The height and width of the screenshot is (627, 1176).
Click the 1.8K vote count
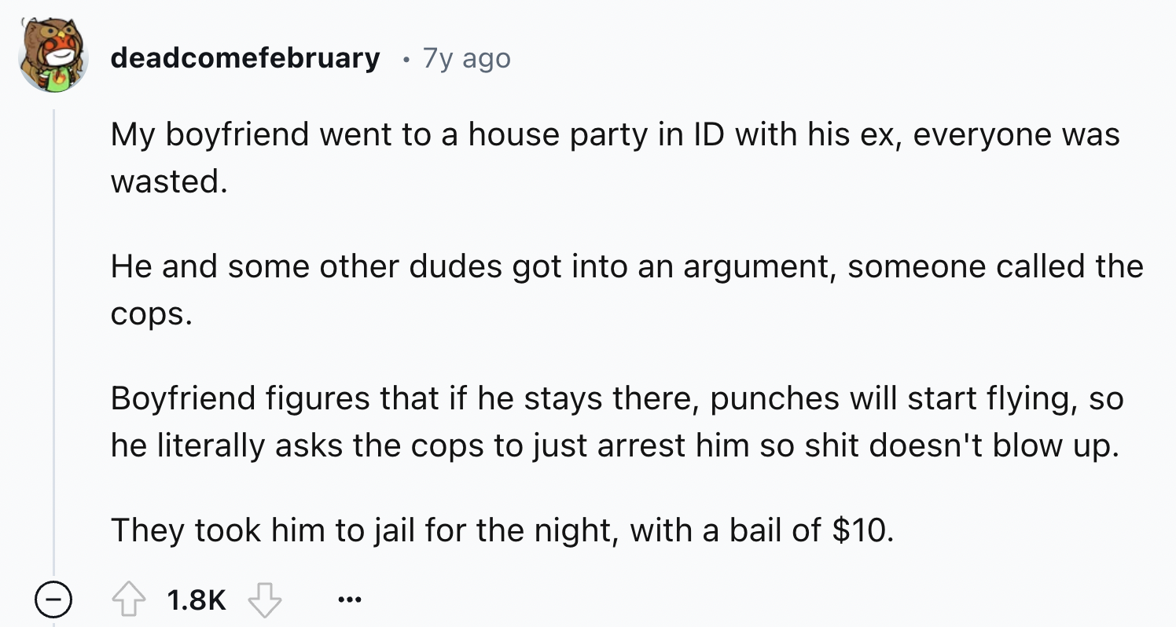(x=197, y=601)
